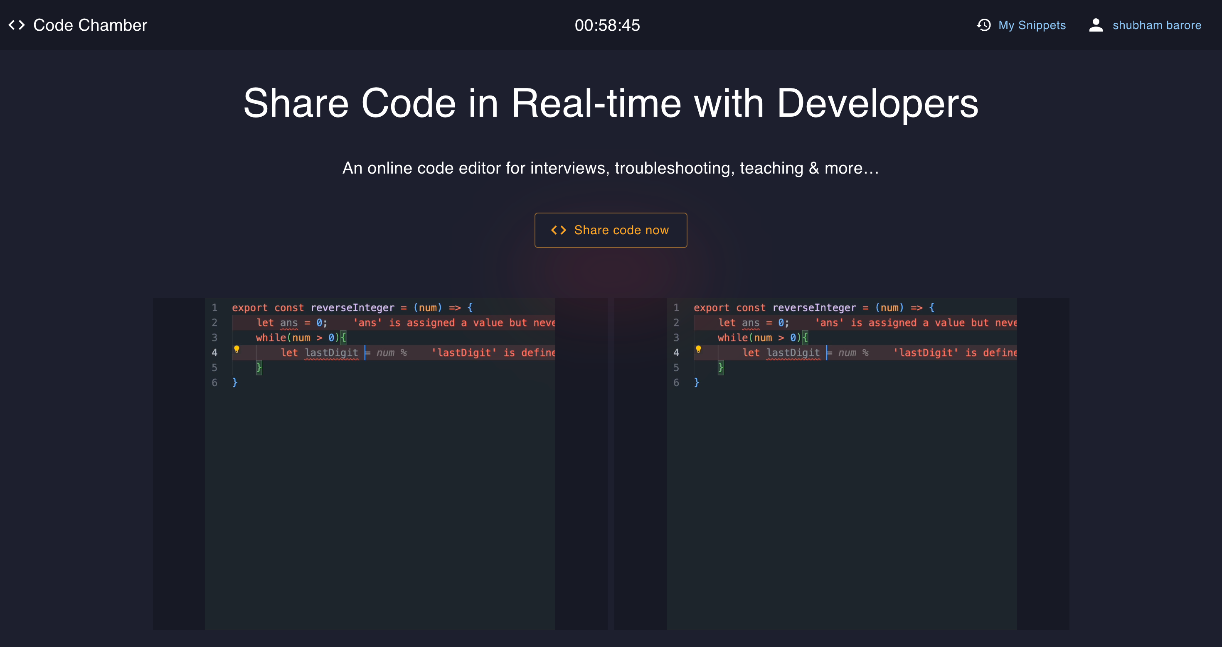The image size is (1222, 647).
Task: Click the reverseInteger function name in right editor
Action: 815,307
